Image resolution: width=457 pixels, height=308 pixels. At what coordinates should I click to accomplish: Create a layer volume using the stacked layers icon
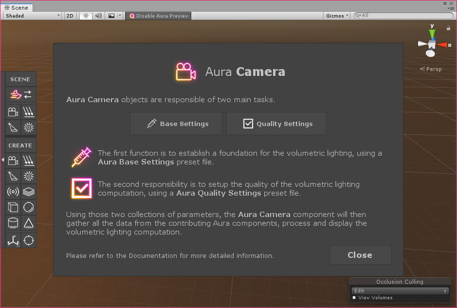coord(29,192)
